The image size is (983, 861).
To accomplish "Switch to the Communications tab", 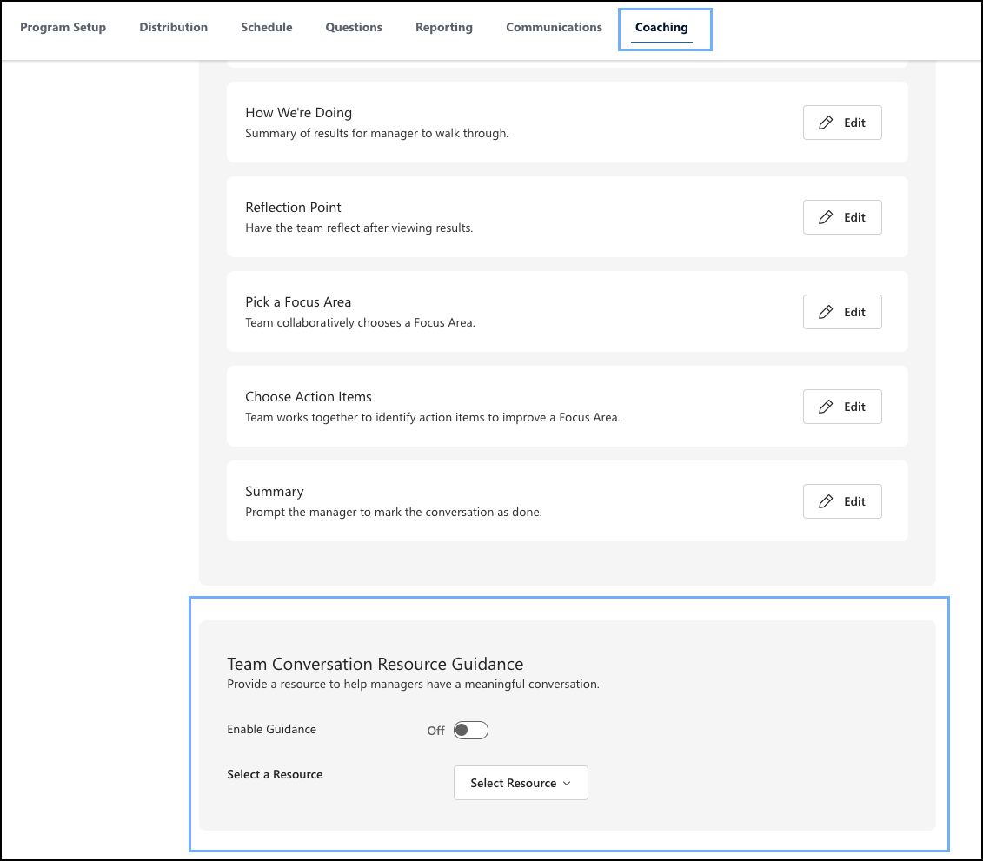I will pos(554,27).
